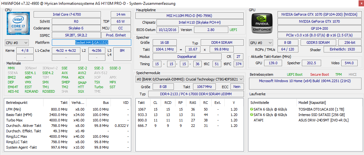Click the TPM status label
Screen dimensions: 364x155
[x=338, y=74]
